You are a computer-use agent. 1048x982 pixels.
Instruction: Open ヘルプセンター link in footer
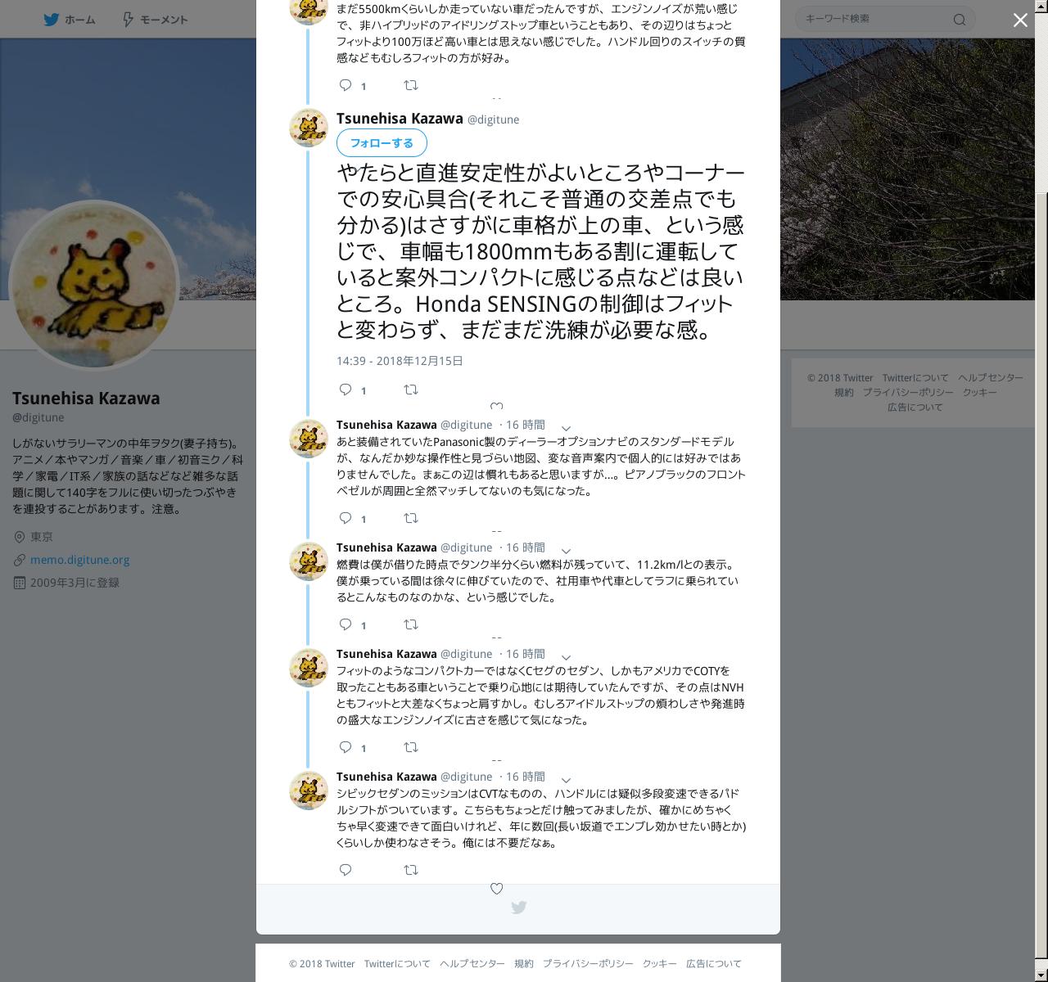pyautogui.click(x=472, y=963)
